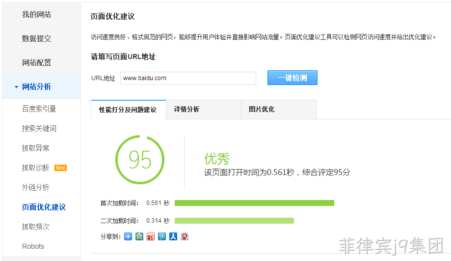The image size is (451, 261).
Task: Open the 数据提交 menu
Action: 41,38
